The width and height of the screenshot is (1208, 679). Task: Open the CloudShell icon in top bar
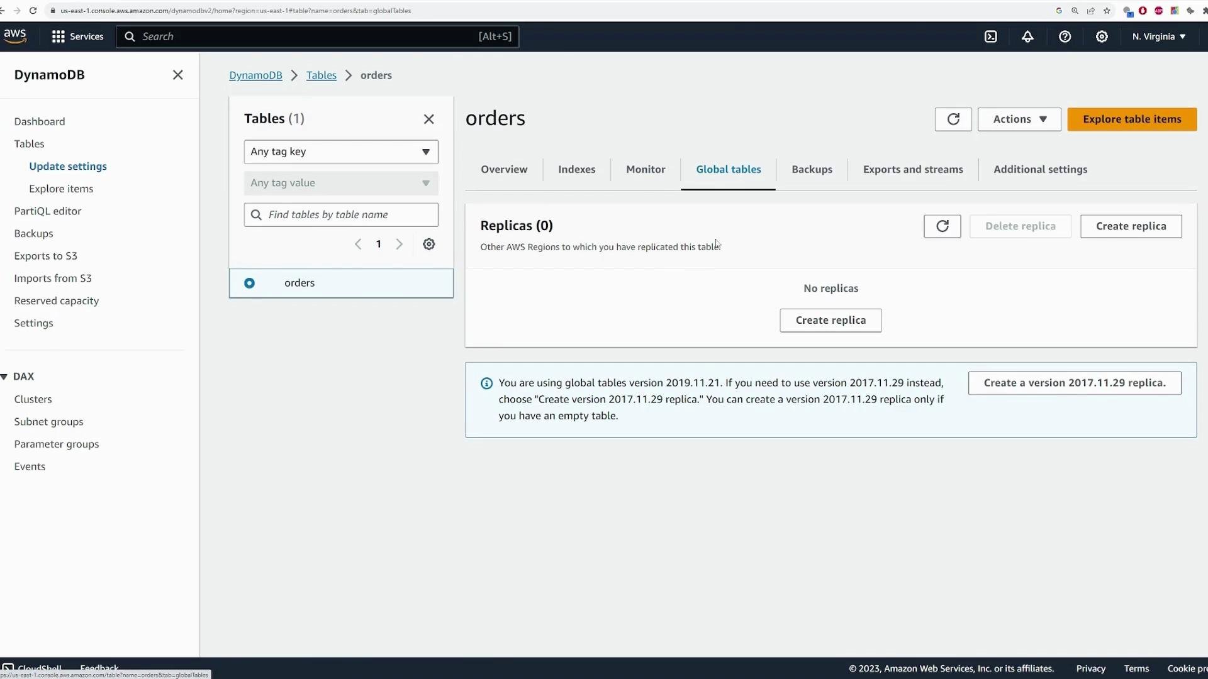pyautogui.click(x=991, y=36)
